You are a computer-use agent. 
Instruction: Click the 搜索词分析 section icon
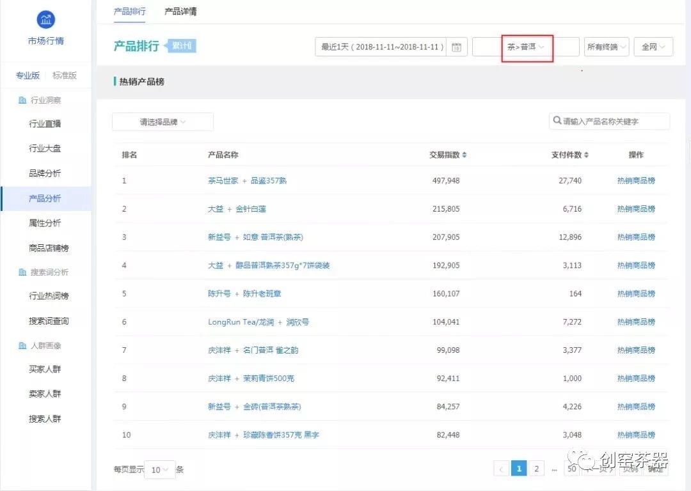pos(22,272)
